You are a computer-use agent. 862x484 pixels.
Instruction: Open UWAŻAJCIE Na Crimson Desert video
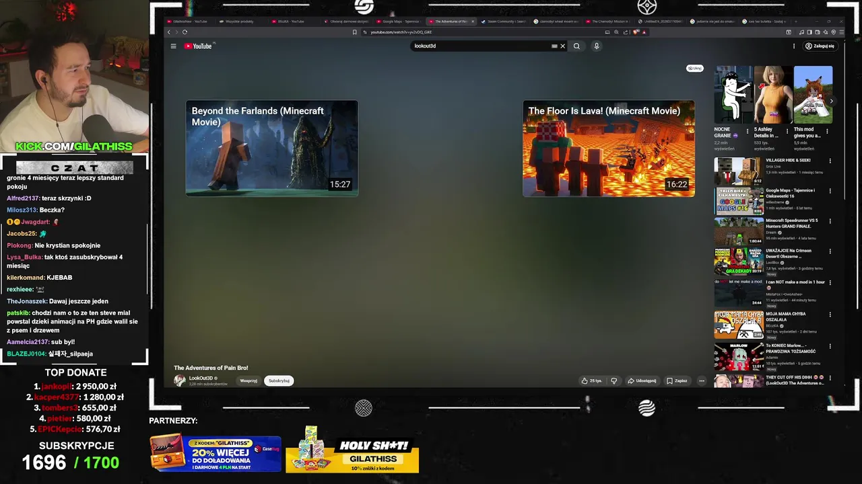point(739,261)
